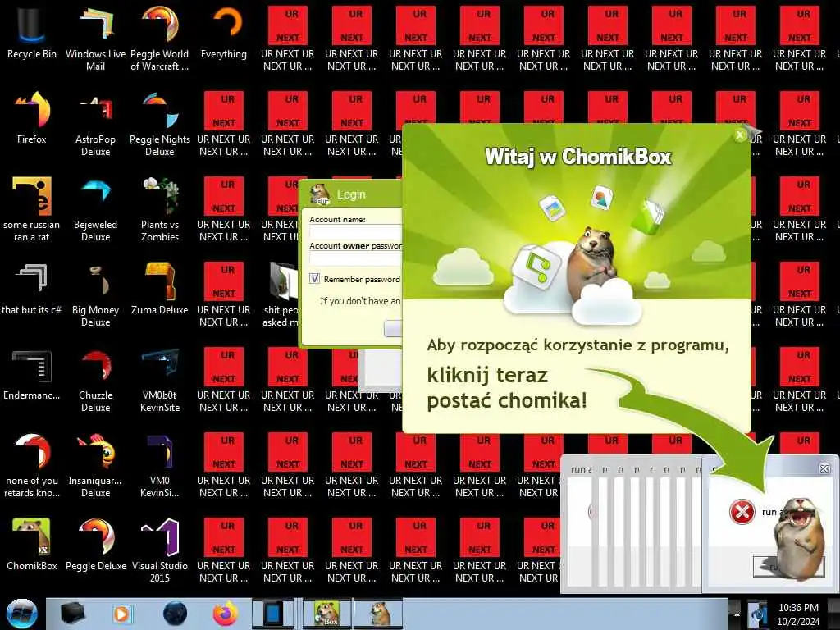Close the Witaj w ChomikBox popup

[740, 135]
